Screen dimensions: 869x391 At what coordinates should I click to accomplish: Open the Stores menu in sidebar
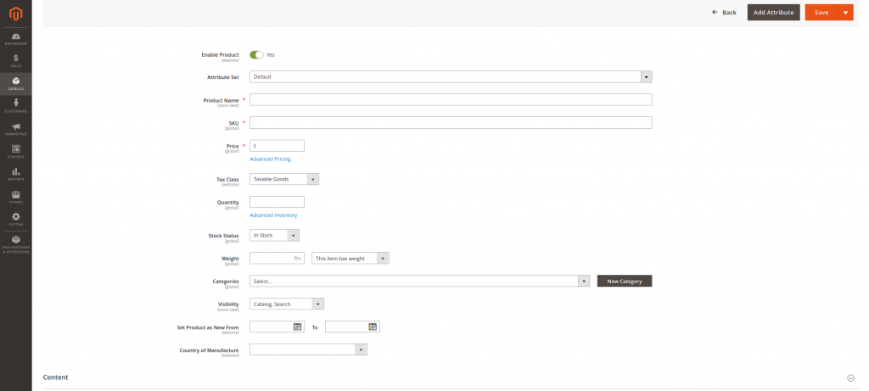point(15,196)
